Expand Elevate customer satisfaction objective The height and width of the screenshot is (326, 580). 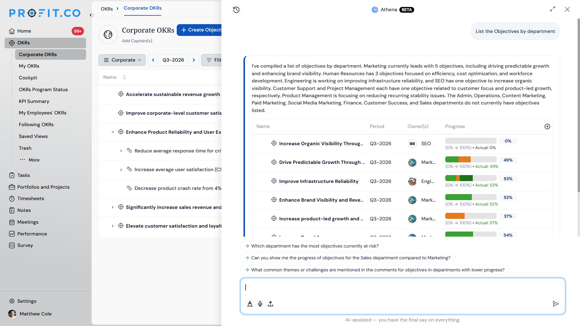point(113,226)
